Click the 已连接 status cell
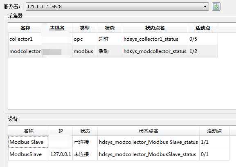236x167 pixels. coord(85,142)
